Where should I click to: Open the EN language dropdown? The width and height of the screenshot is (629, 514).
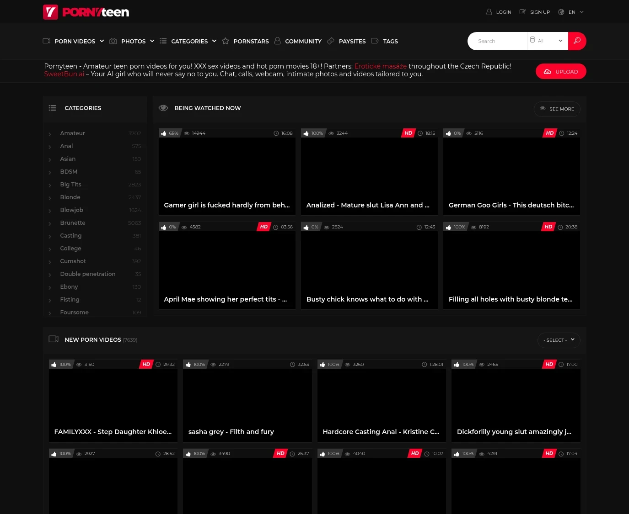point(576,12)
